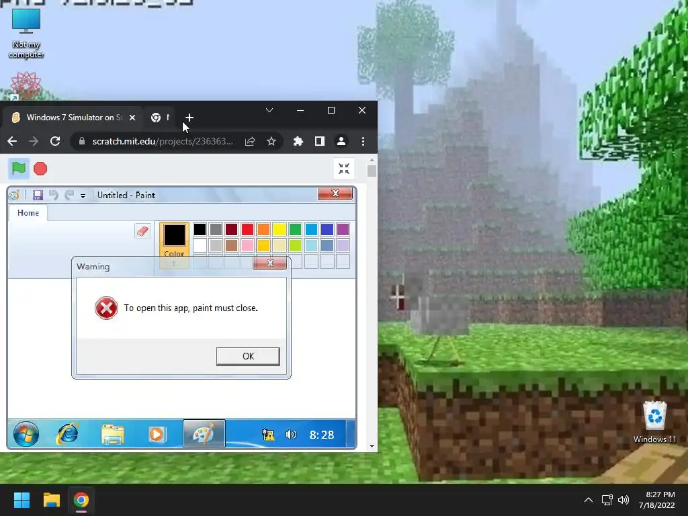Close the Windows 7 Simulator tab
This screenshot has height=516, width=688.
click(132, 118)
